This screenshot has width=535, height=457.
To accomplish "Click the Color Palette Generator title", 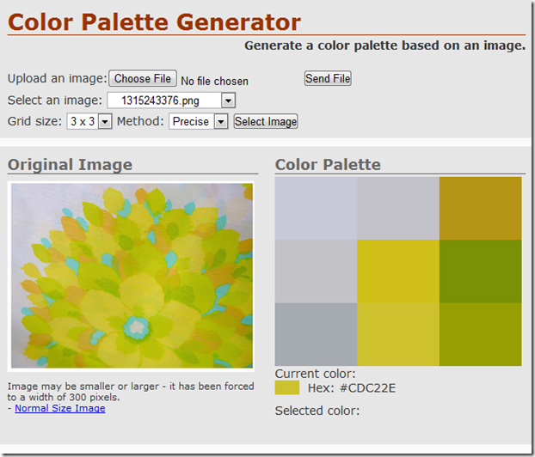I will [x=155, y=22].
